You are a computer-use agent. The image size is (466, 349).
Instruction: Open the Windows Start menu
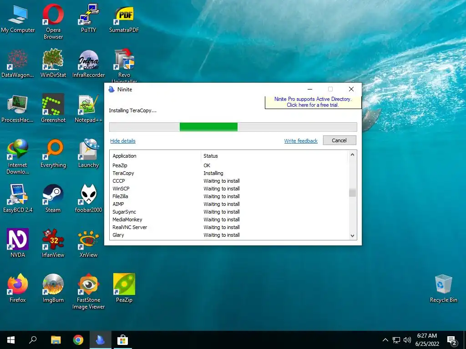coord(11,340)
